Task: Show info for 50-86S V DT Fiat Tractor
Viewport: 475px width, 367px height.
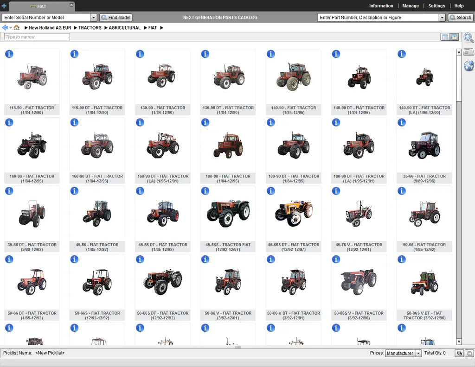Action: click(x=401, y=259)
